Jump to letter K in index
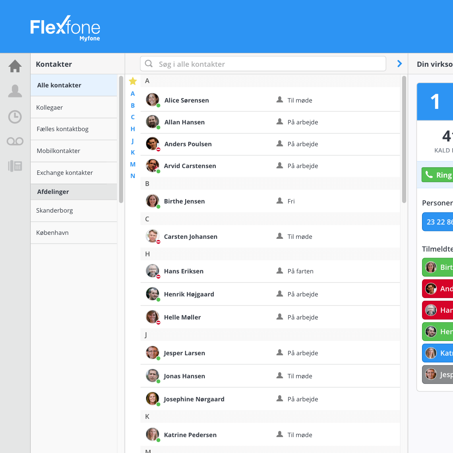Image resolution: width=453 pixels, height=453 pixels. click(133, 152)
